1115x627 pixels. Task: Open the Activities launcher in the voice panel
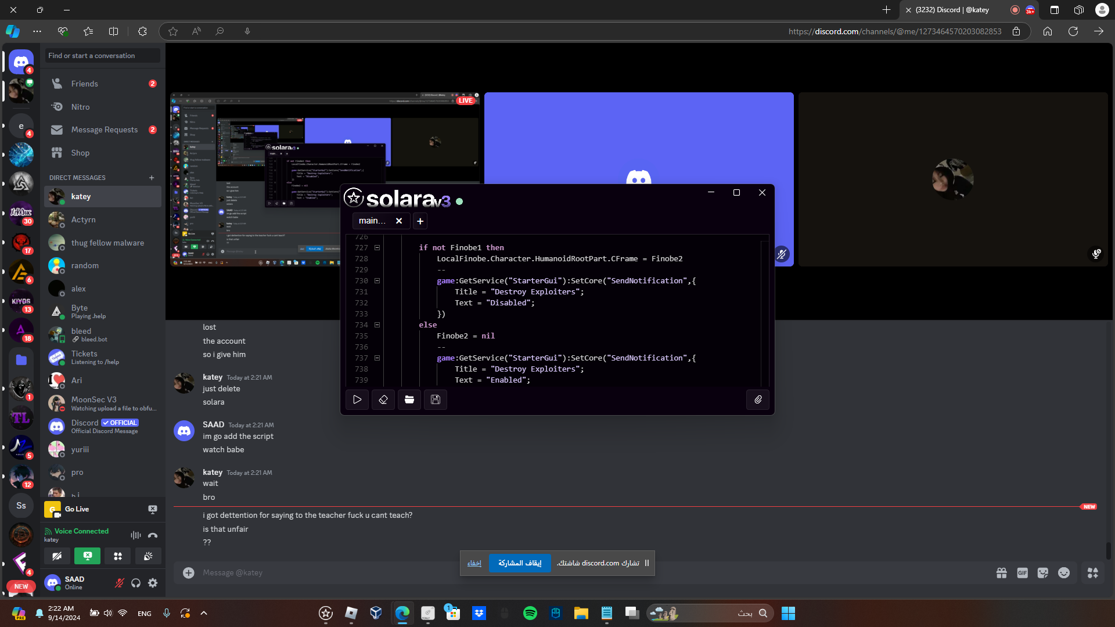pos(118,556)
